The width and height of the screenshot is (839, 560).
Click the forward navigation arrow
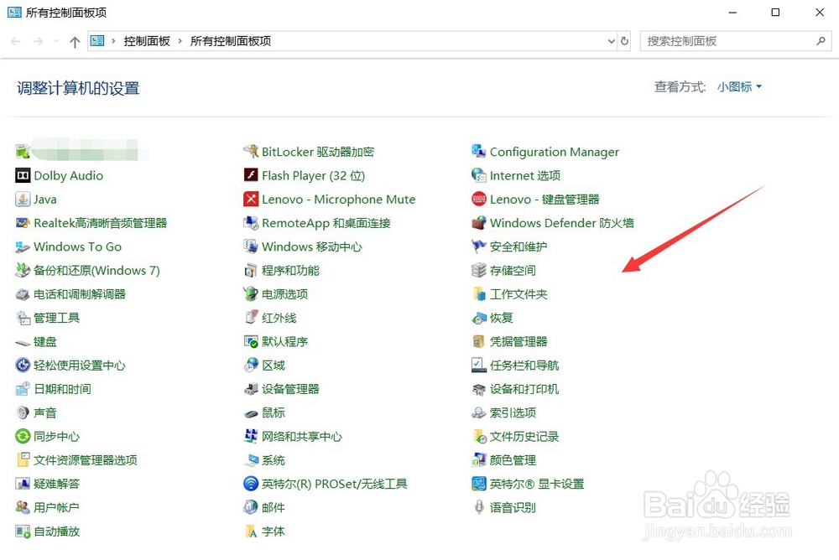coord(38,41)
